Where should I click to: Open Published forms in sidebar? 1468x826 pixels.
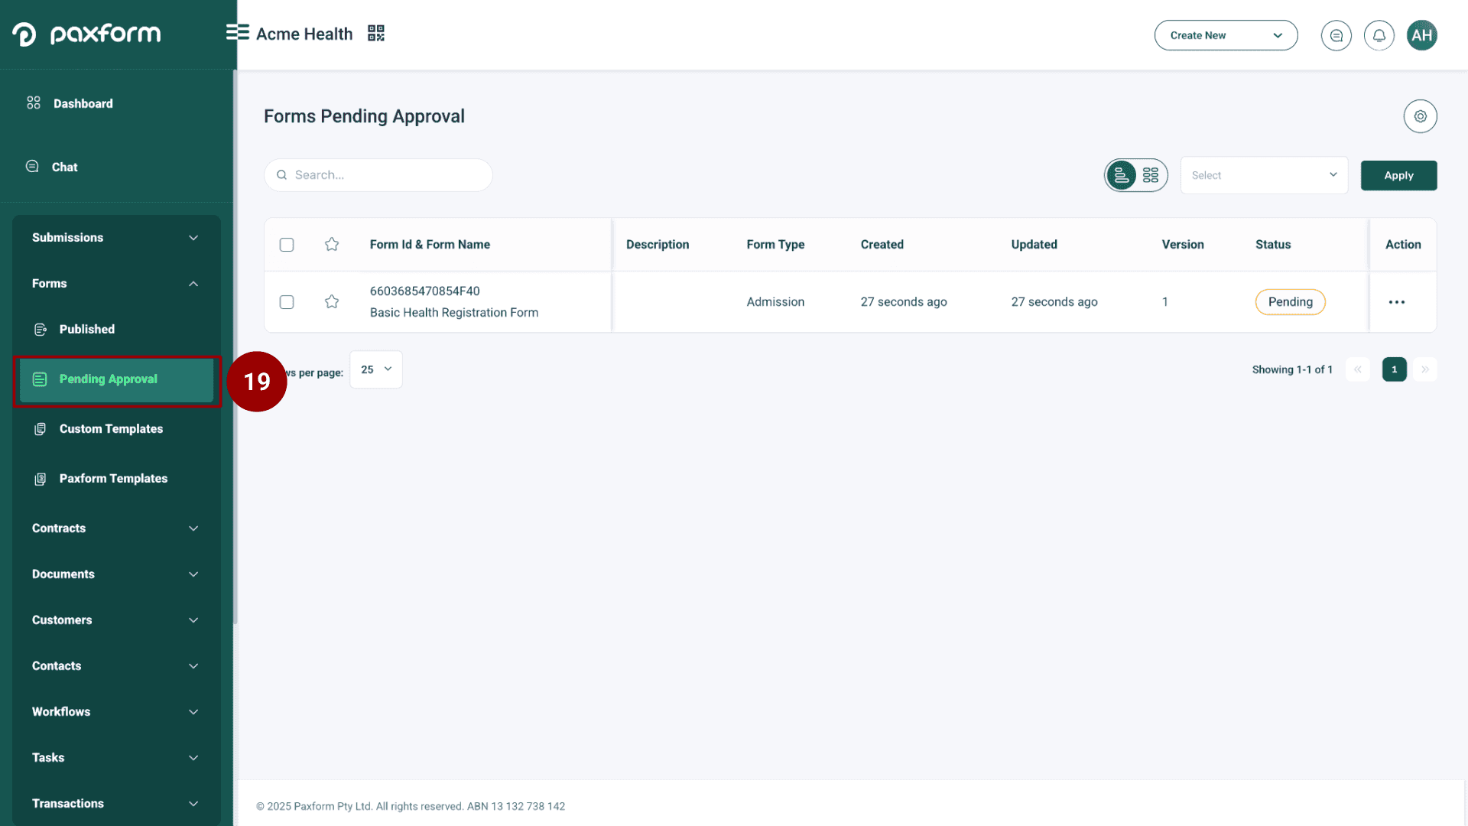87,330
